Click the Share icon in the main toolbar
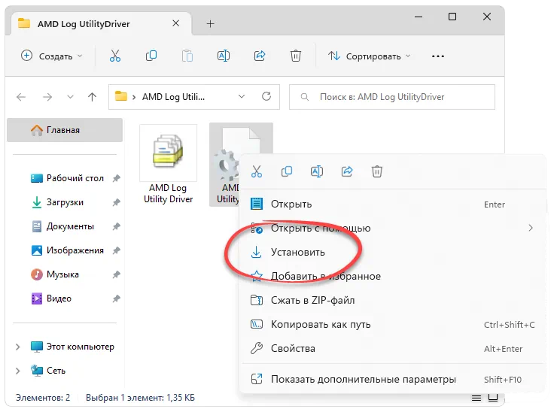 pyautogui.click(x=260, y=56)
